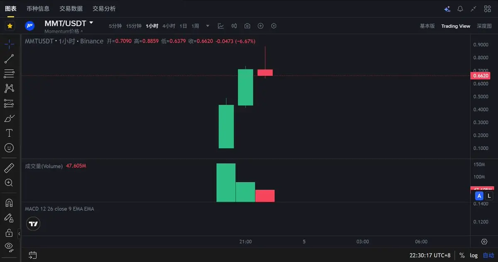Viewport: 498px width, 262px height.
Task: Open chart axis settings gear icon
Action: (x=484, y=242)
